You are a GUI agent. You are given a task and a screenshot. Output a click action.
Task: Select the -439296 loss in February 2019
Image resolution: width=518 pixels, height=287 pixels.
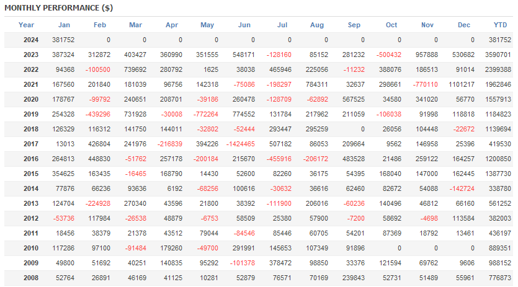point(98,115)
